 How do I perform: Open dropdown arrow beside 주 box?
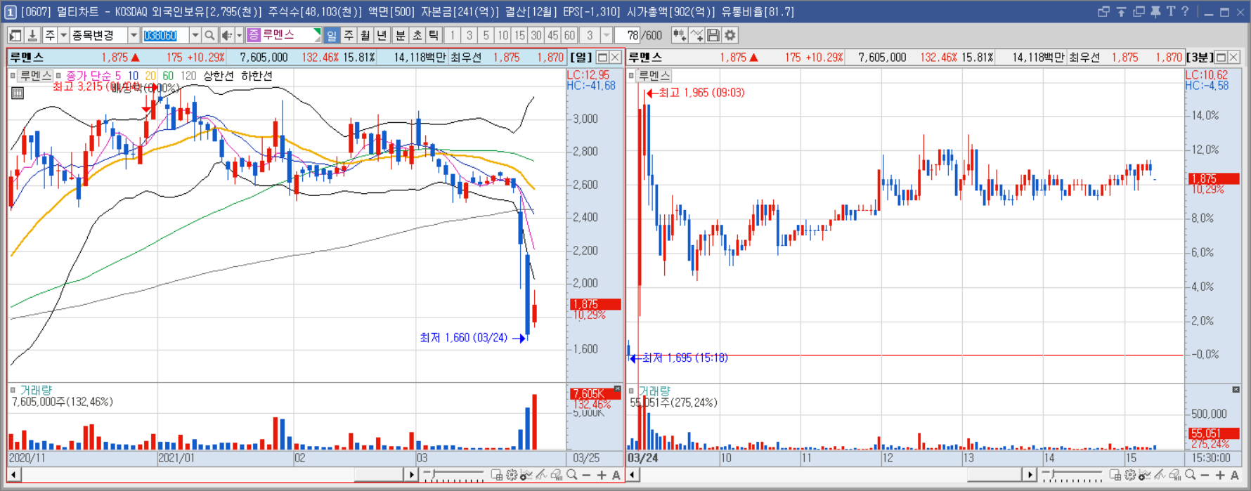click(63, 35)
